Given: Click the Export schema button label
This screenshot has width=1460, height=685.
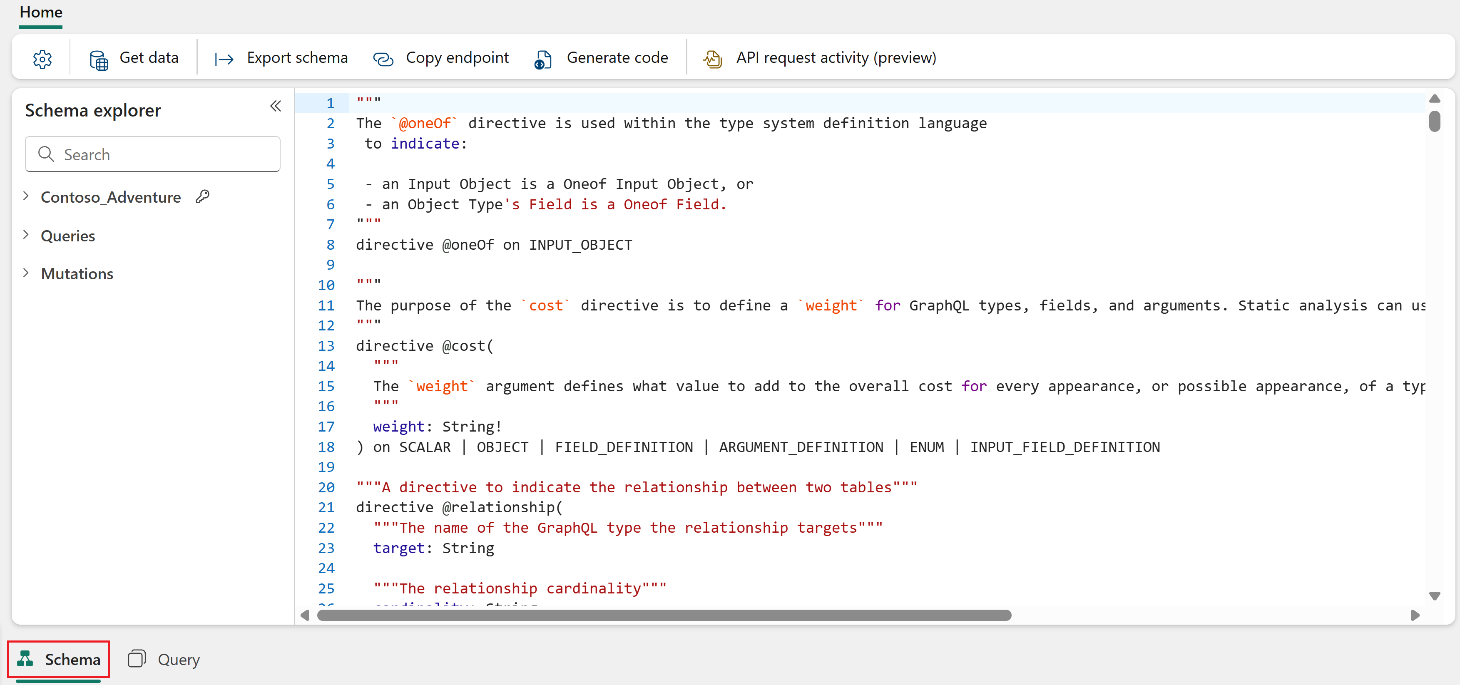Looking at the screenshot, I should click(297, 58).
